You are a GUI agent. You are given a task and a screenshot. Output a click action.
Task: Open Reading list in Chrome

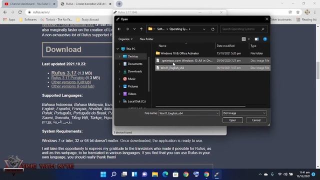(306, 19)
